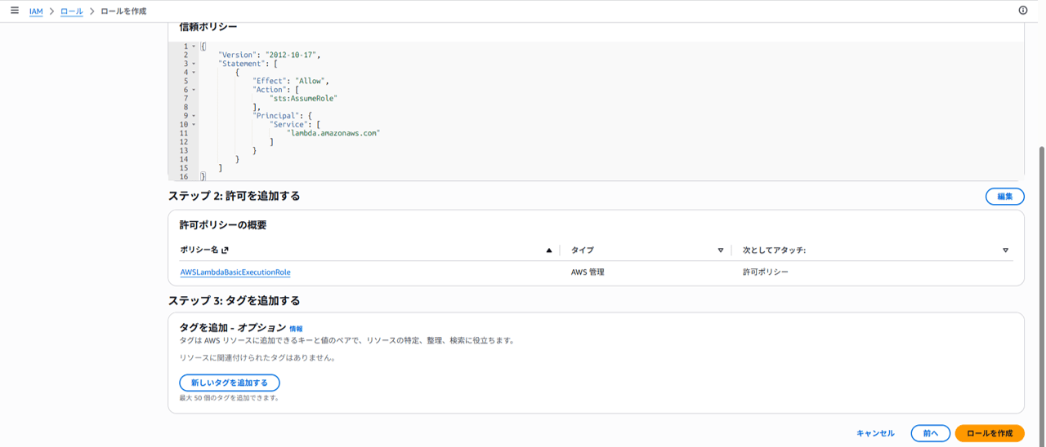The image size is (1046, 447).
Task: Click リソースに関連付けられたタグはありません text
Action: tap(257, 358)
